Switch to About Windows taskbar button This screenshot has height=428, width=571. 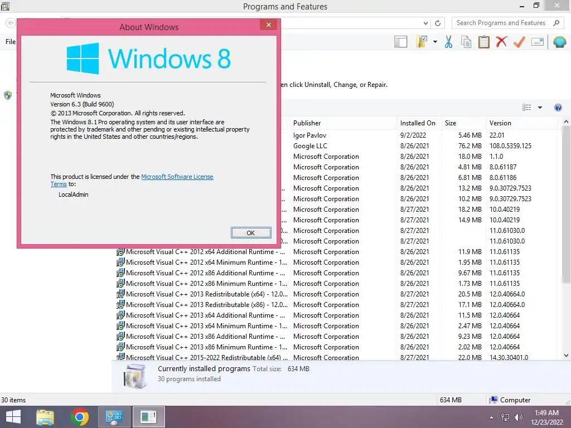coord(148,417)
